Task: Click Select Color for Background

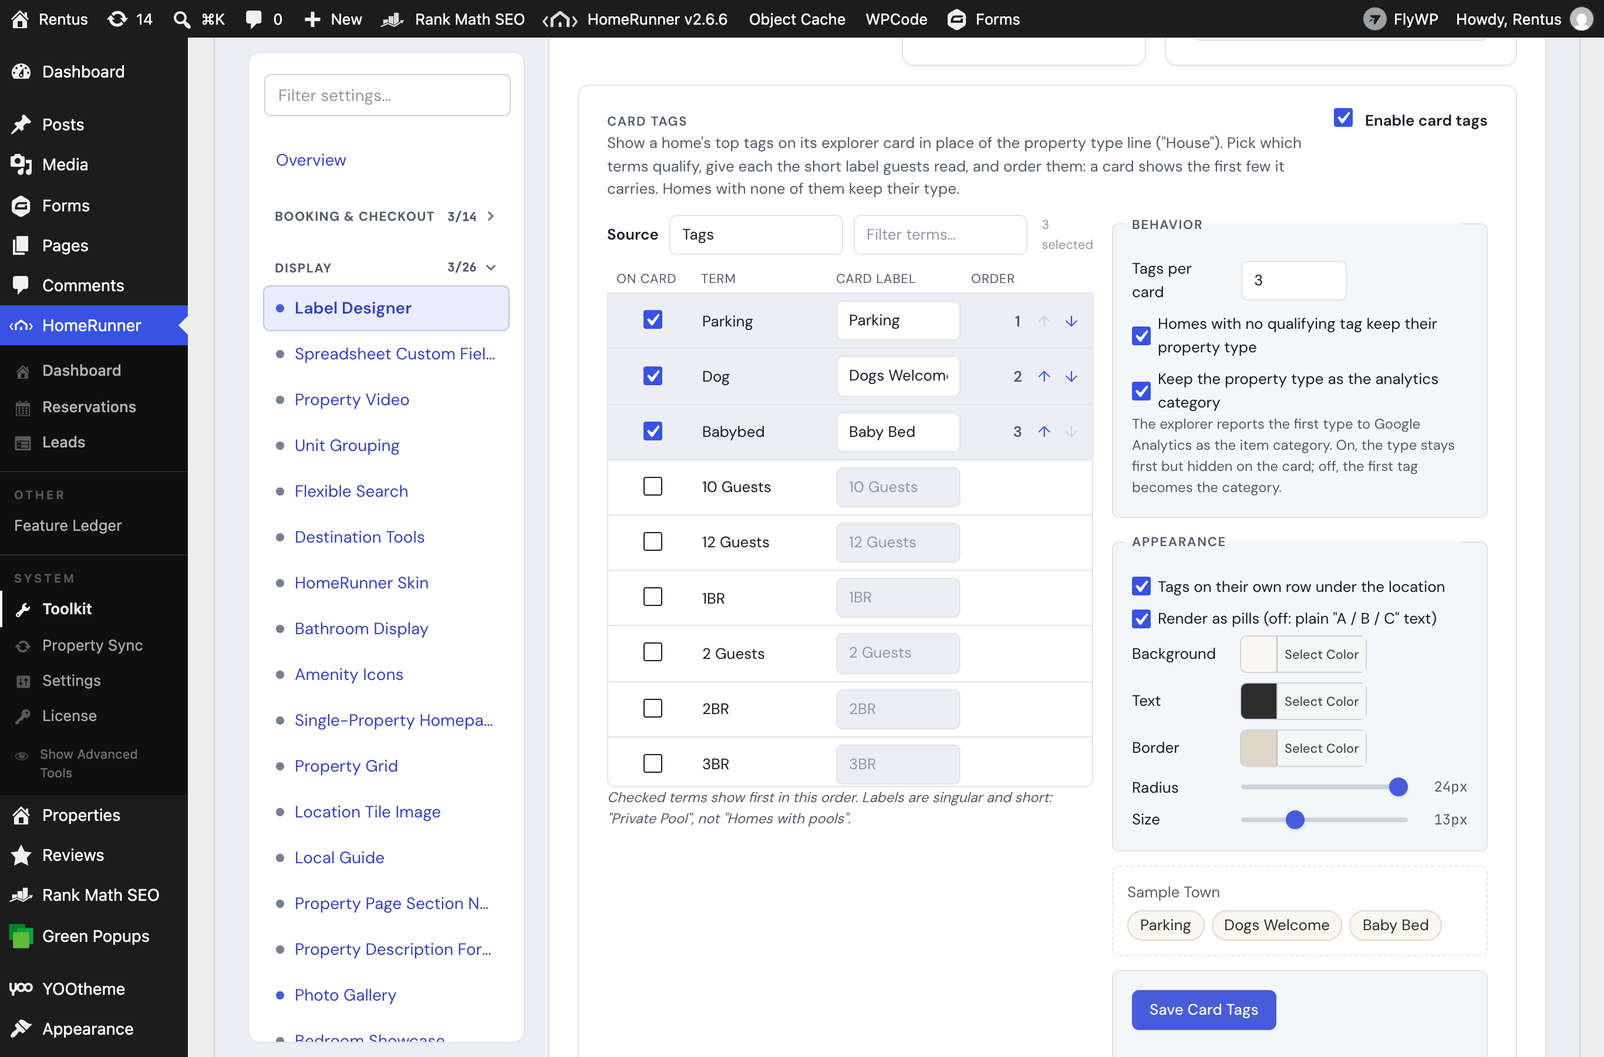Action: point(1321,654)
